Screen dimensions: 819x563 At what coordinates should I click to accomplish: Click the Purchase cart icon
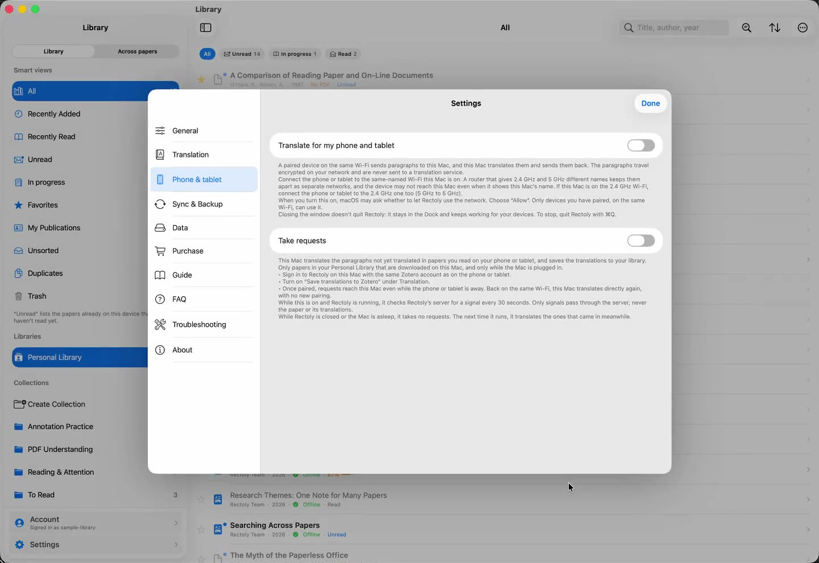tap(160, 251)
